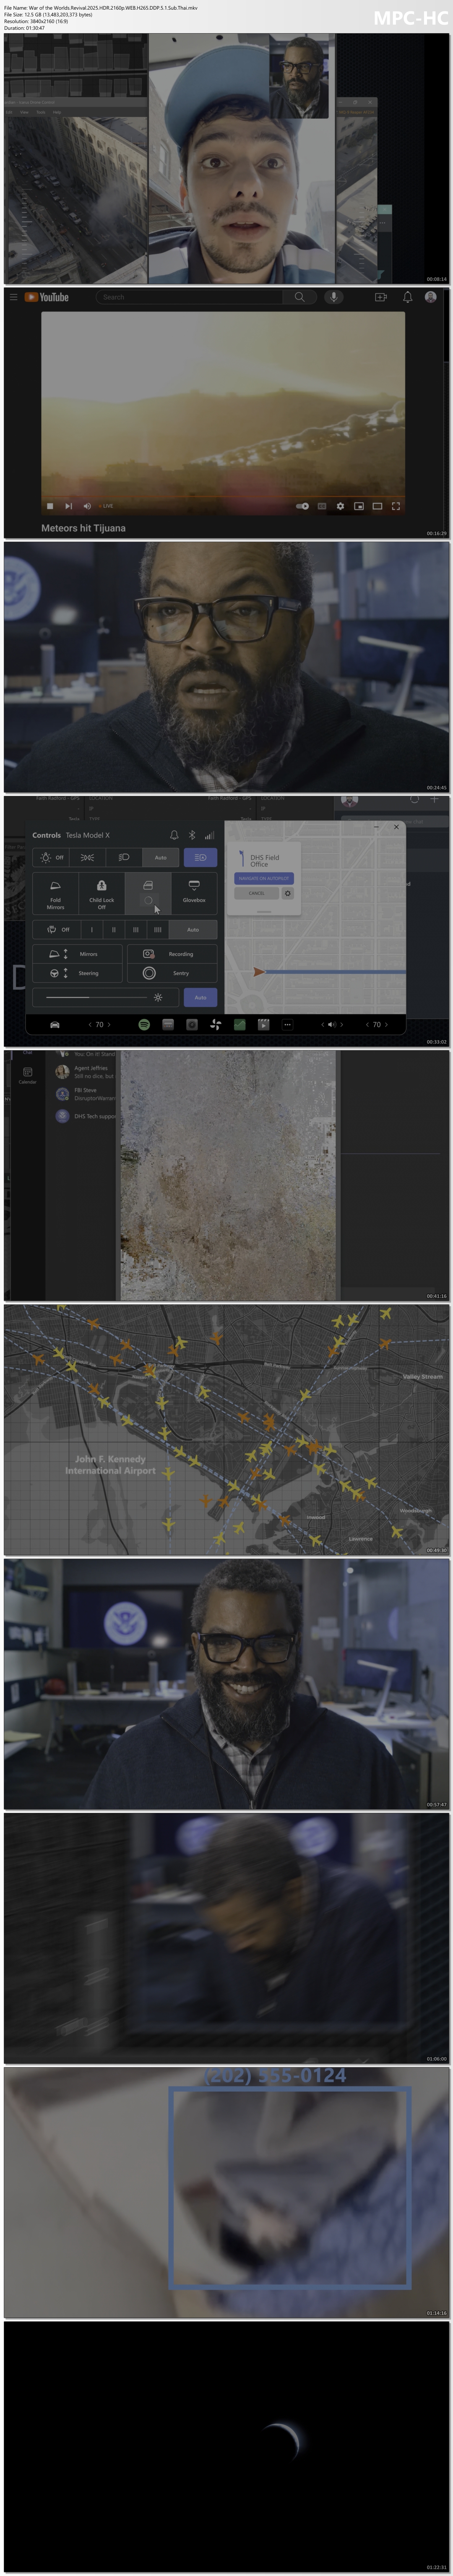Switch YouTube player to miniplayer
This screenshot has height=2576, width=453.
tap(358, 506)
